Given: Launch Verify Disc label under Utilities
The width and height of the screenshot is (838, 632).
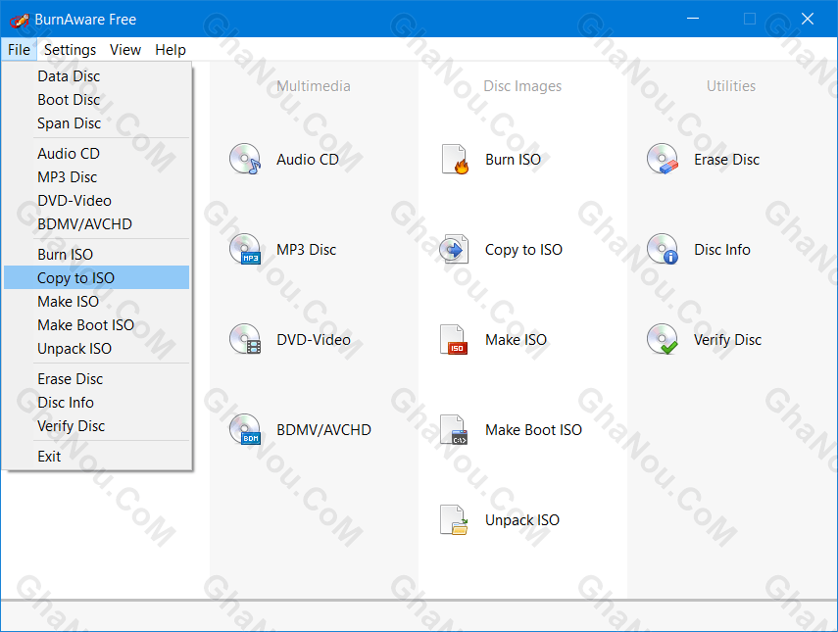Looking at the screenshot, I should [727, 340].
